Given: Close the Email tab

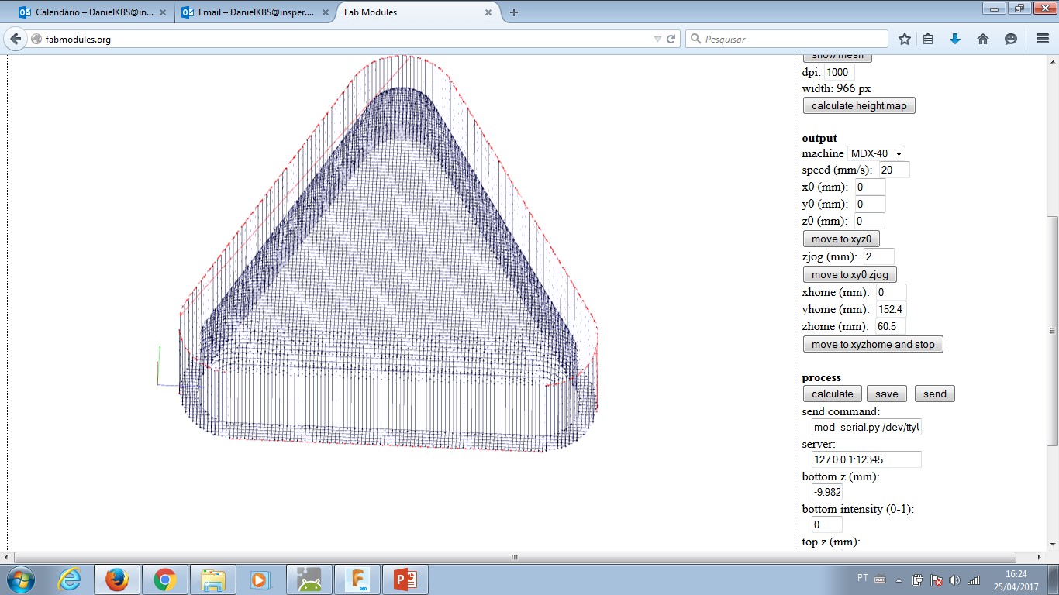Looking at the screenshot, I should (326, 12).
